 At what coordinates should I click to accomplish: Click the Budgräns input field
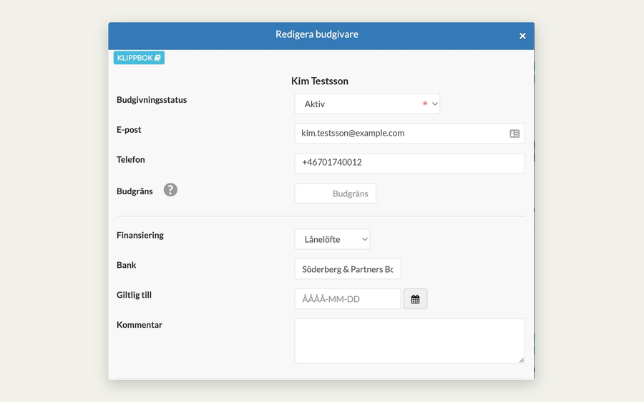(x=335, y=194)
